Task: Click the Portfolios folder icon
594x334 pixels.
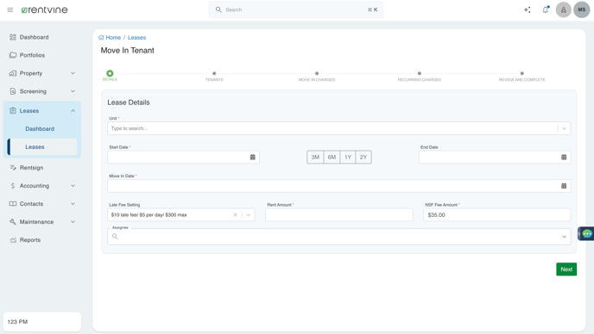Action: coord(13,55)
